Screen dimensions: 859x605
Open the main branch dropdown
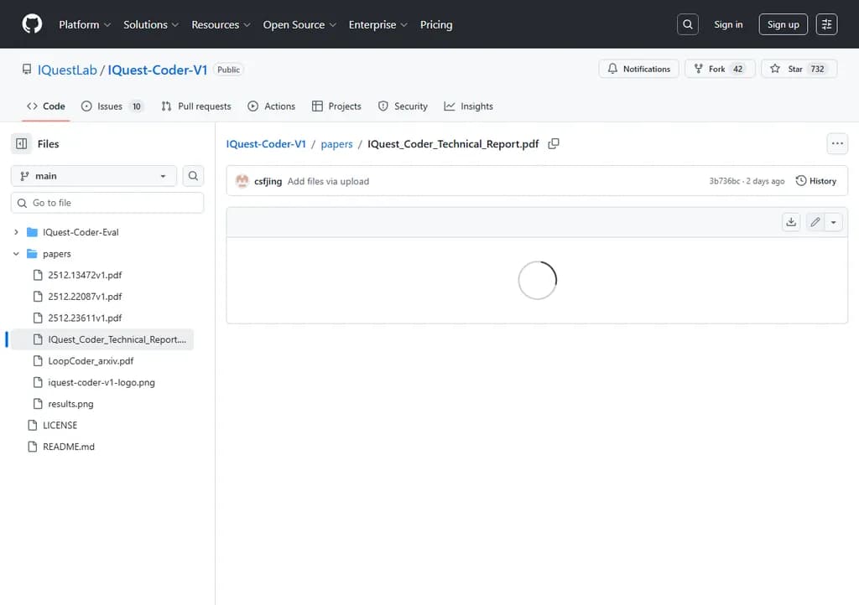92,175
